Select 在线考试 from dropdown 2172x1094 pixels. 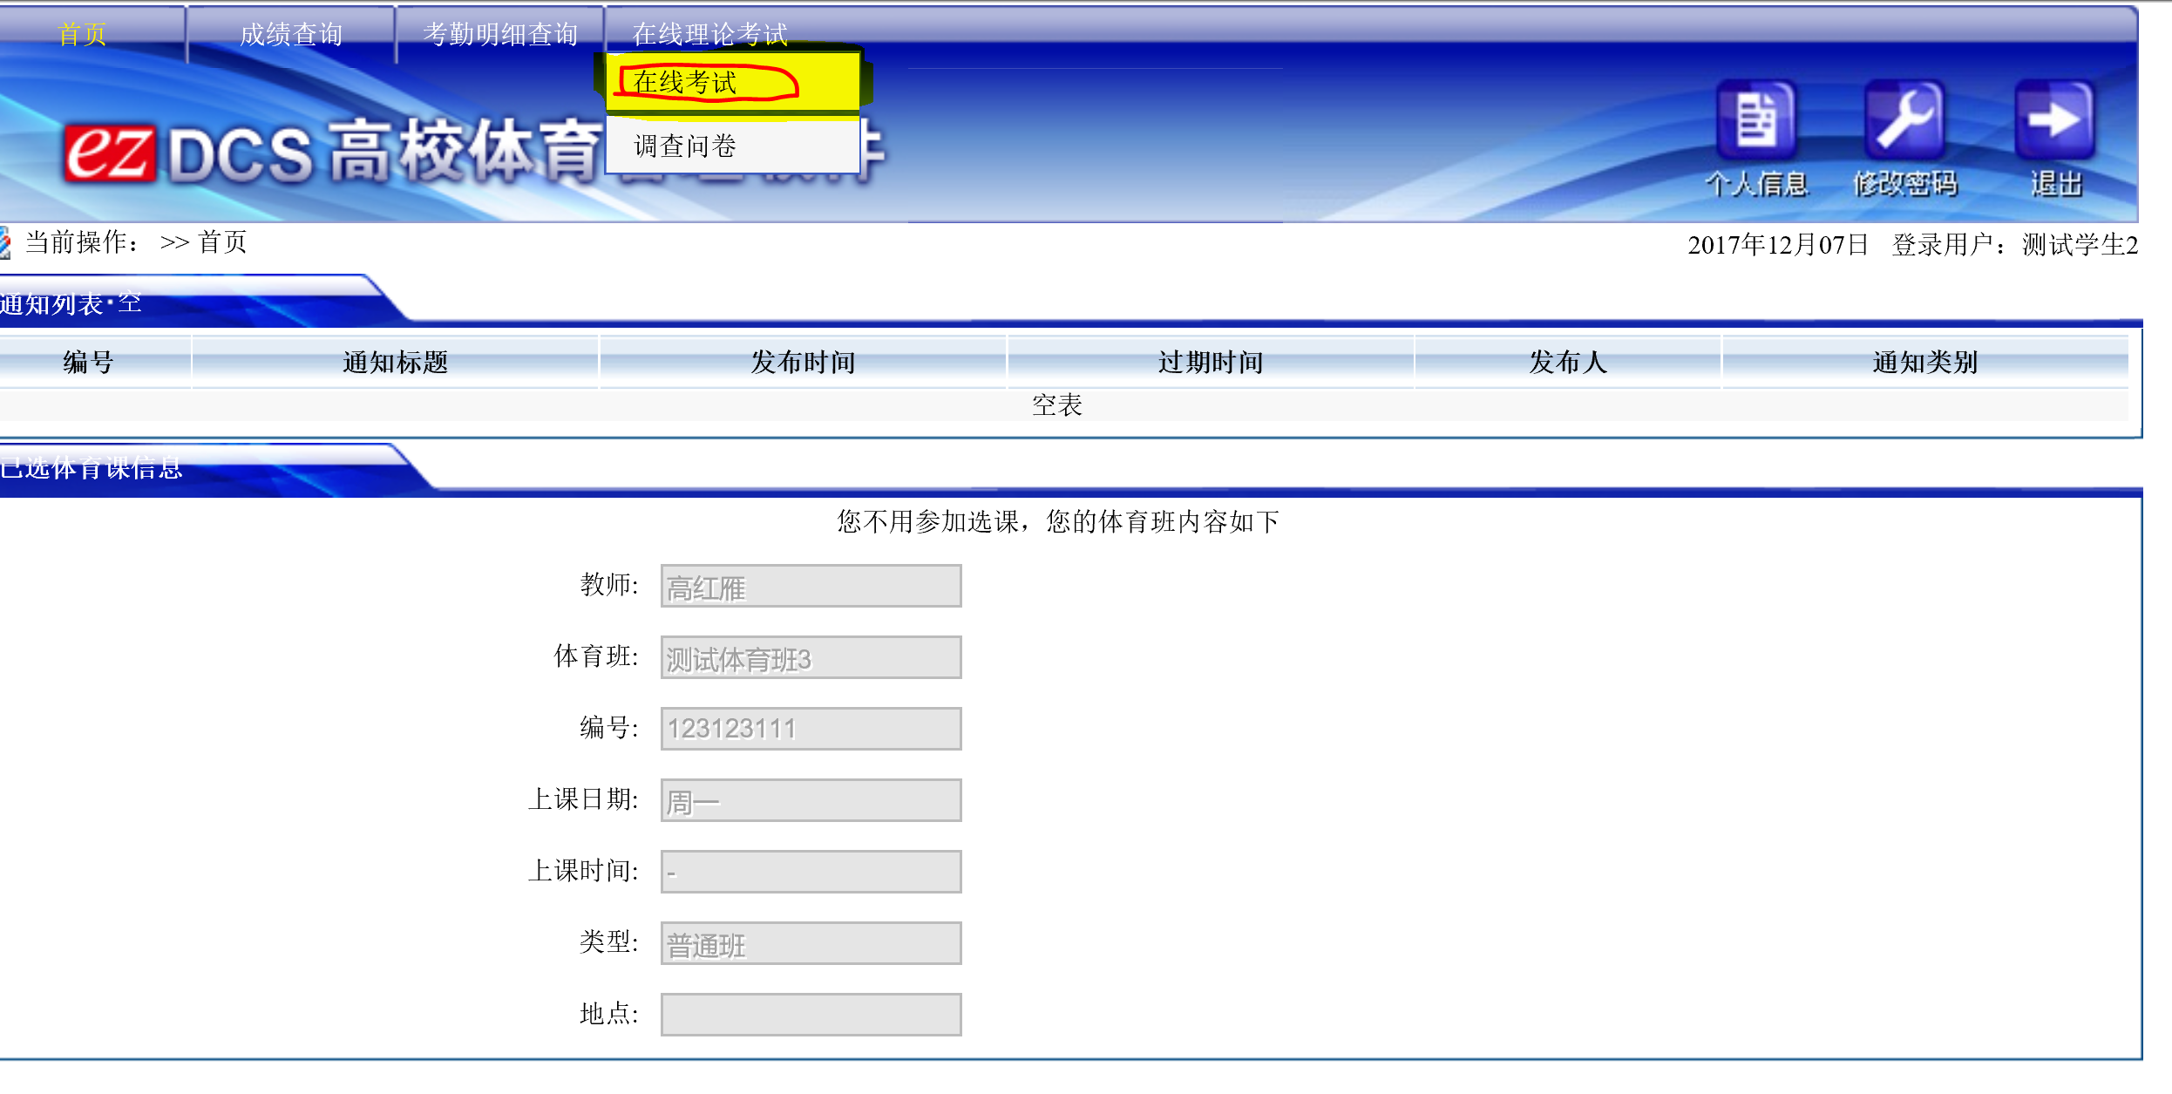685,83
